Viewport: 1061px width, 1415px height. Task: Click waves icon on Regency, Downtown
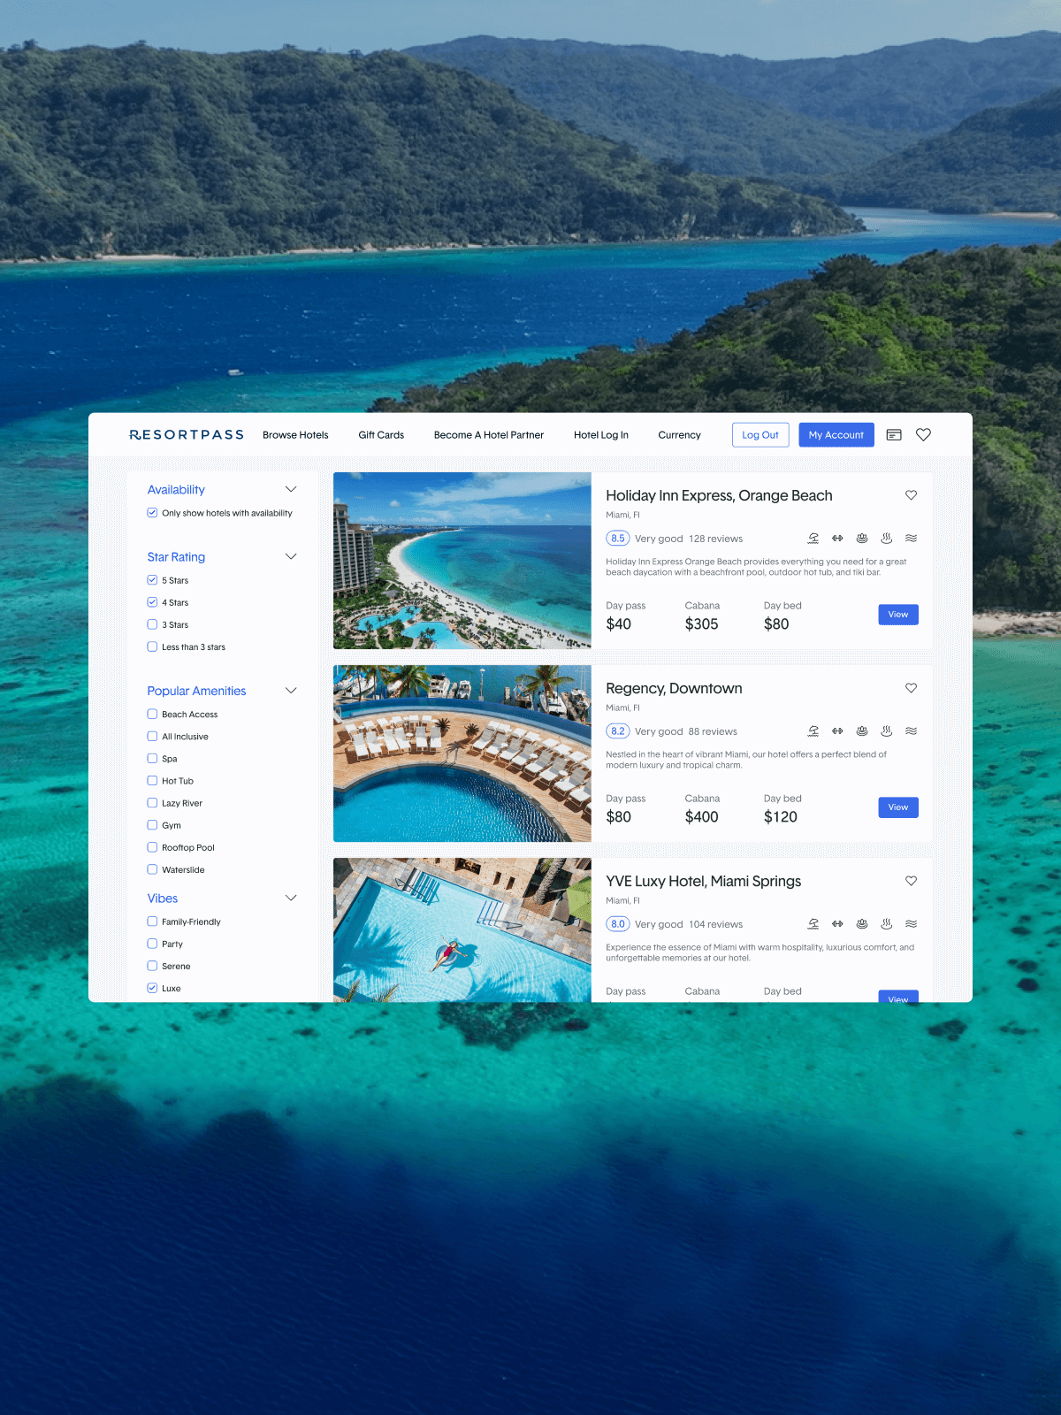coord(912,730)
